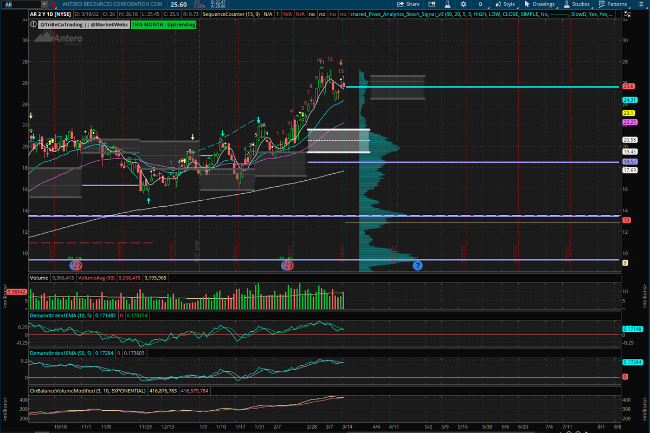The height and width of the screenshot is (433, 650).
Task: Click the 0.178154 demand index value
Action: (x=137, y=316)
